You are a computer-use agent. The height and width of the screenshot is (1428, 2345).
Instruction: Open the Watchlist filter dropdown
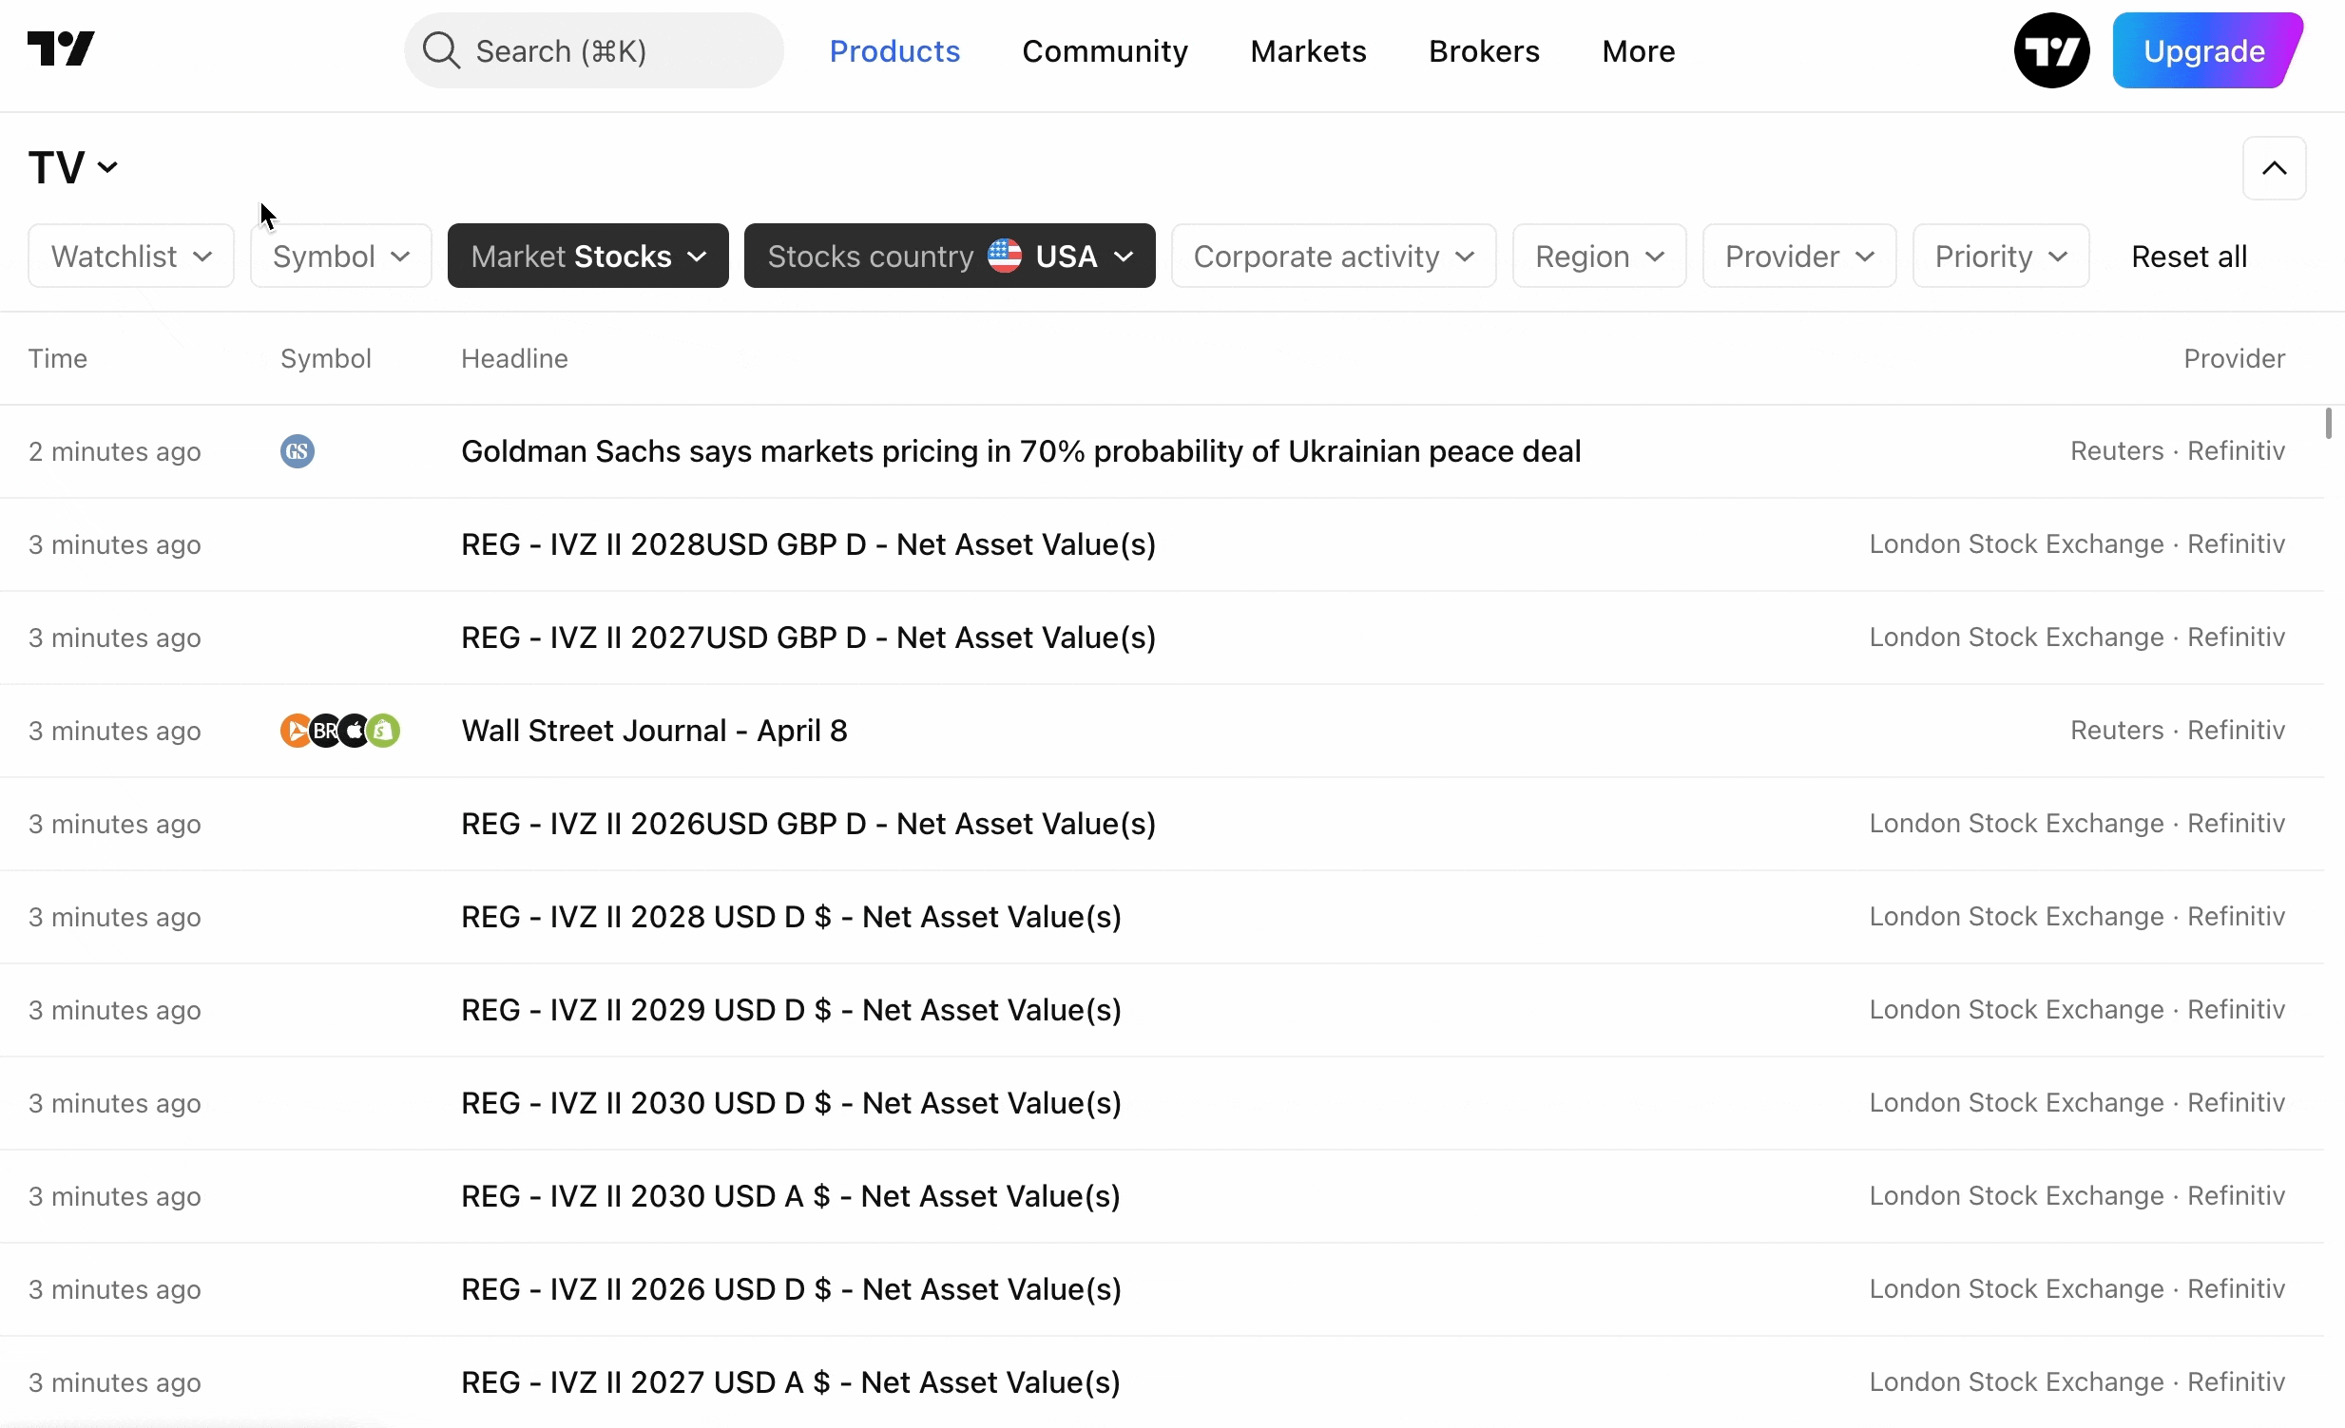point(130,256)
